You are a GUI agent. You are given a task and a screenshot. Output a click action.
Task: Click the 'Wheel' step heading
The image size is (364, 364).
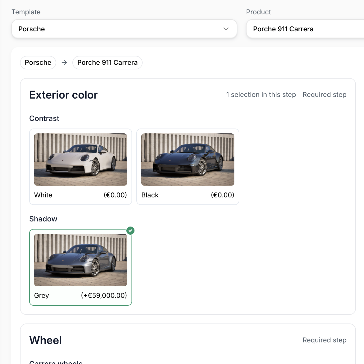(x=46, y=340)
